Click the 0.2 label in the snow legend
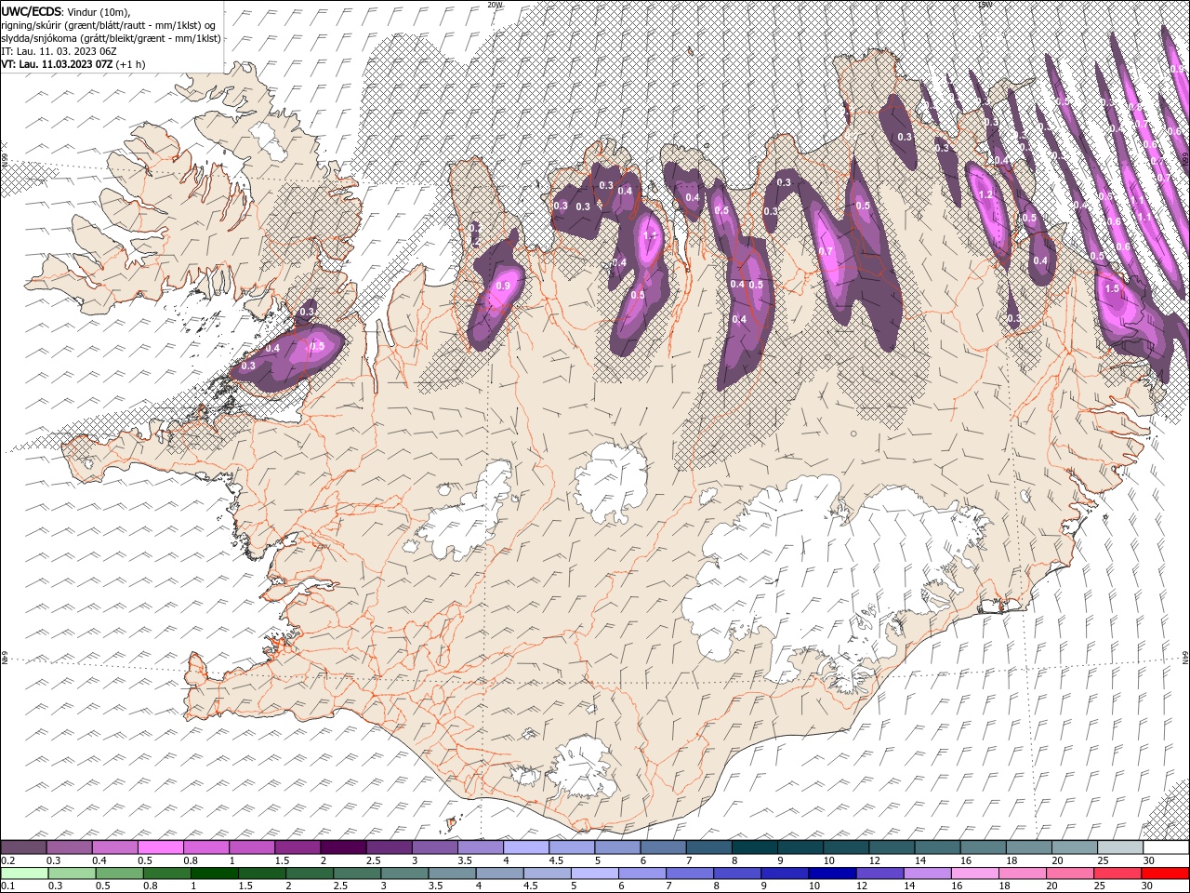Screen dimensions: 1190x893 [x=7, y=860]
